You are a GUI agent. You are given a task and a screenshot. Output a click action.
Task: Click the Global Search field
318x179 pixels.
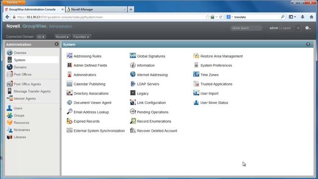point(246,28)
